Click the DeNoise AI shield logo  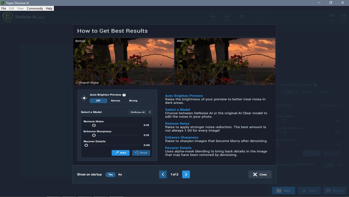(x=8, y=17)
